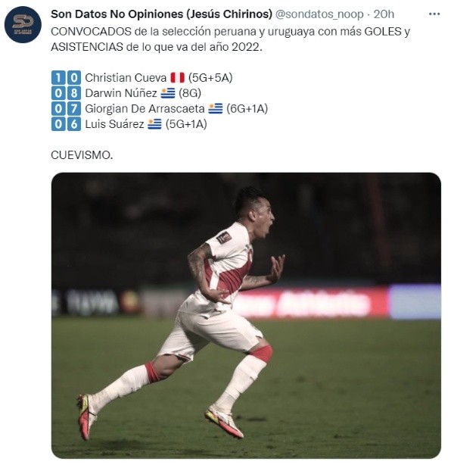Click the 20h timestamp of the tweet
The height and width of the screenshot is (468, 454).
384,14
